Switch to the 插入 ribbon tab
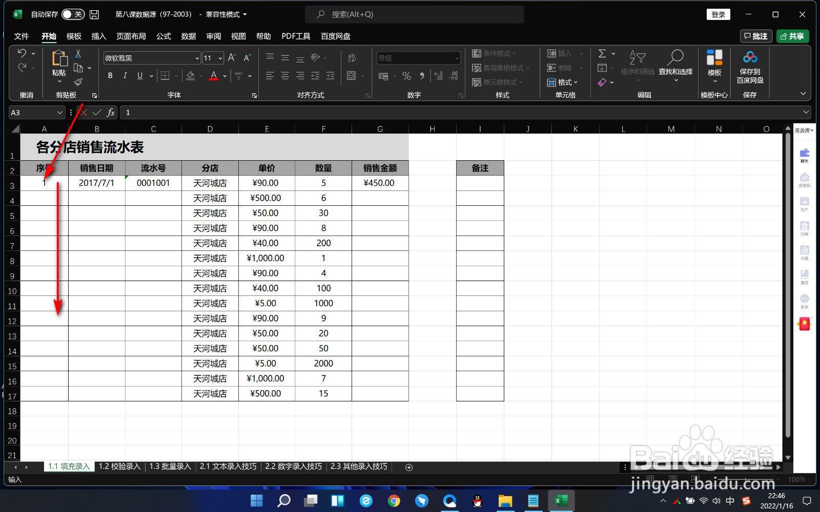The width and height of the screenshot is (820, 512). (98, 36)
